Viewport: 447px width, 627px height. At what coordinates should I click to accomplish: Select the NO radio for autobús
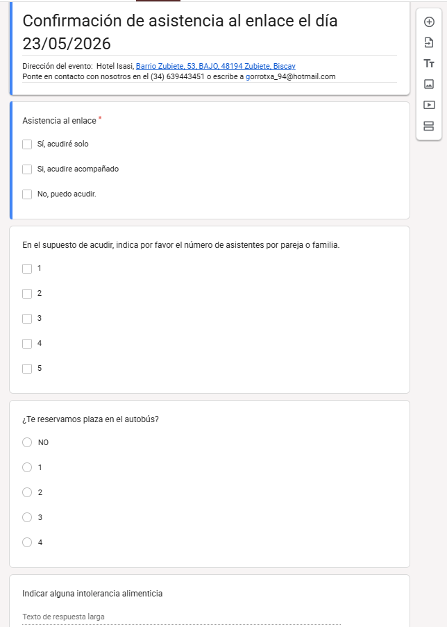click(x=27, y=442)
